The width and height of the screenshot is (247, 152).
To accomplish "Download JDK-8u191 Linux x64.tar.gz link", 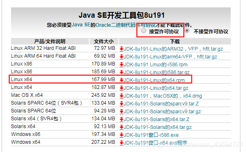I will click(156, 88).
